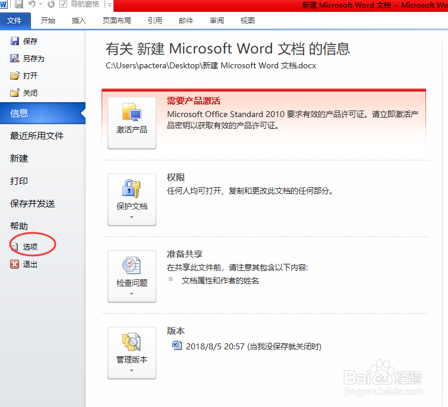Click the 需要产品激活 heading
Image resolution: width=448 pixels, height=407 pixels.
[x=194, y=101]
